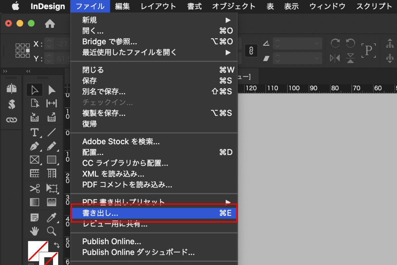The width and height of the screenshot is (397, 265).
Task: Select the Direct Selection tool
Action: pyautogui.click(x=52, y=89)
